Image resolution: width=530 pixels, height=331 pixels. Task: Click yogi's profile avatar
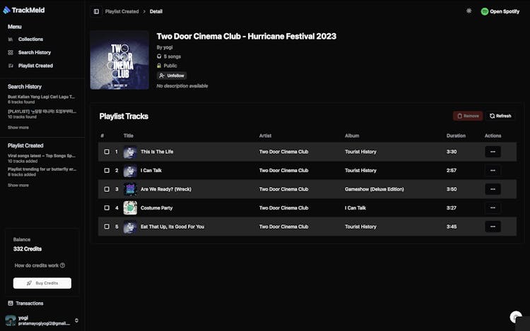coord(11,320)
